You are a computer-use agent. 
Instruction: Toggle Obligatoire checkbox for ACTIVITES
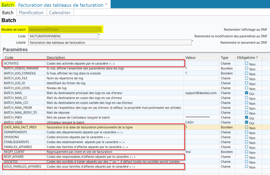pyautogui.click(x=246, y=63)
